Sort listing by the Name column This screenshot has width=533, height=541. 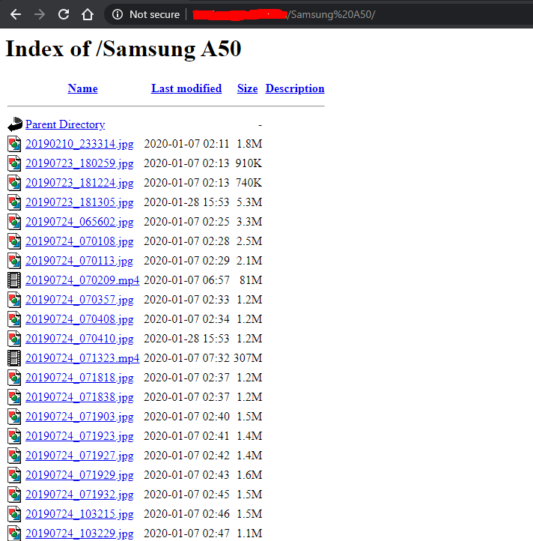click(82, 88)
